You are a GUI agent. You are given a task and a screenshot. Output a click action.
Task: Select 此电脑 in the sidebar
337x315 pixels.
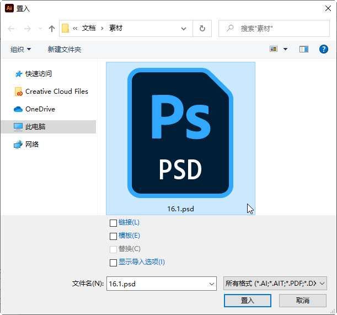49,127
